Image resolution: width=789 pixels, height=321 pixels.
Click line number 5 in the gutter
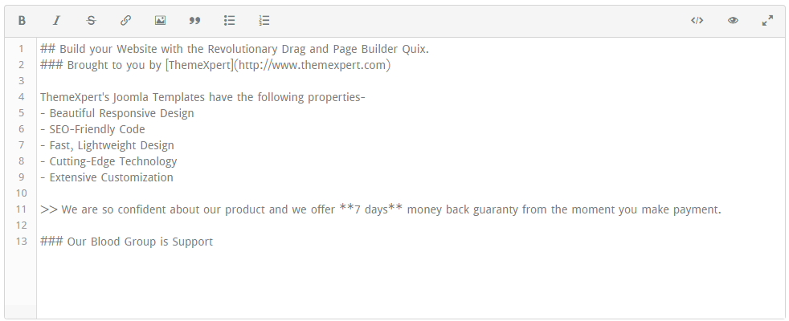21,113
